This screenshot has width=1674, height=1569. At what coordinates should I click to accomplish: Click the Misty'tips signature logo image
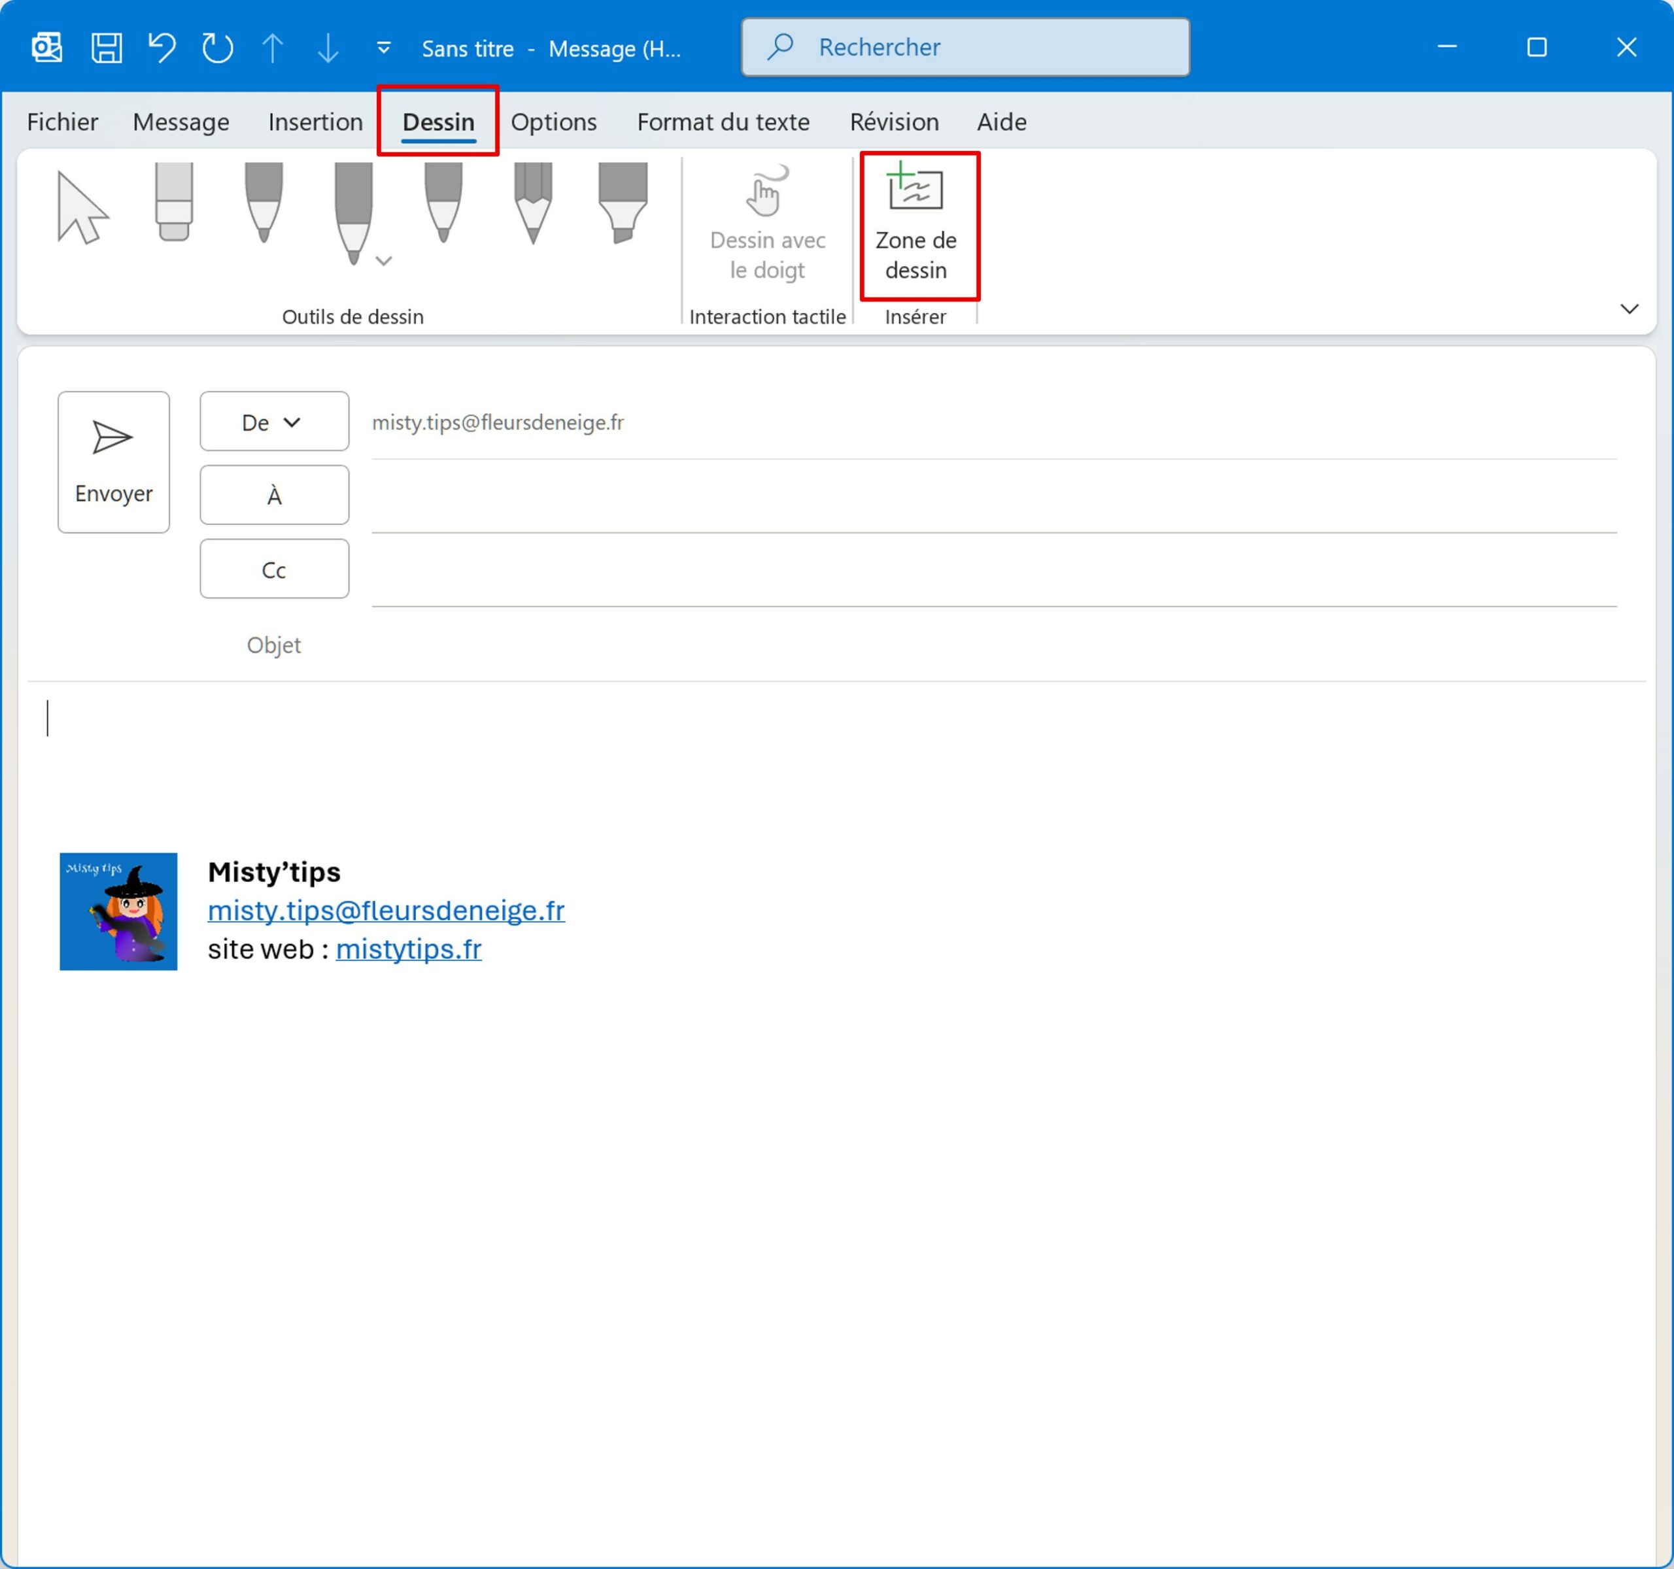[x=118, y=911]
